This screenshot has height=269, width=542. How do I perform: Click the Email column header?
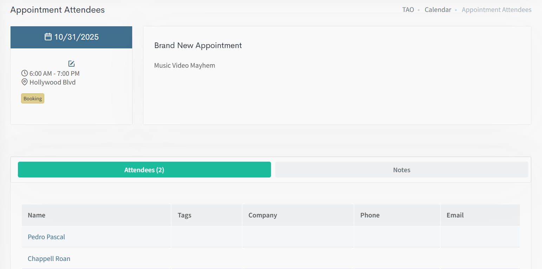(455, 215)
